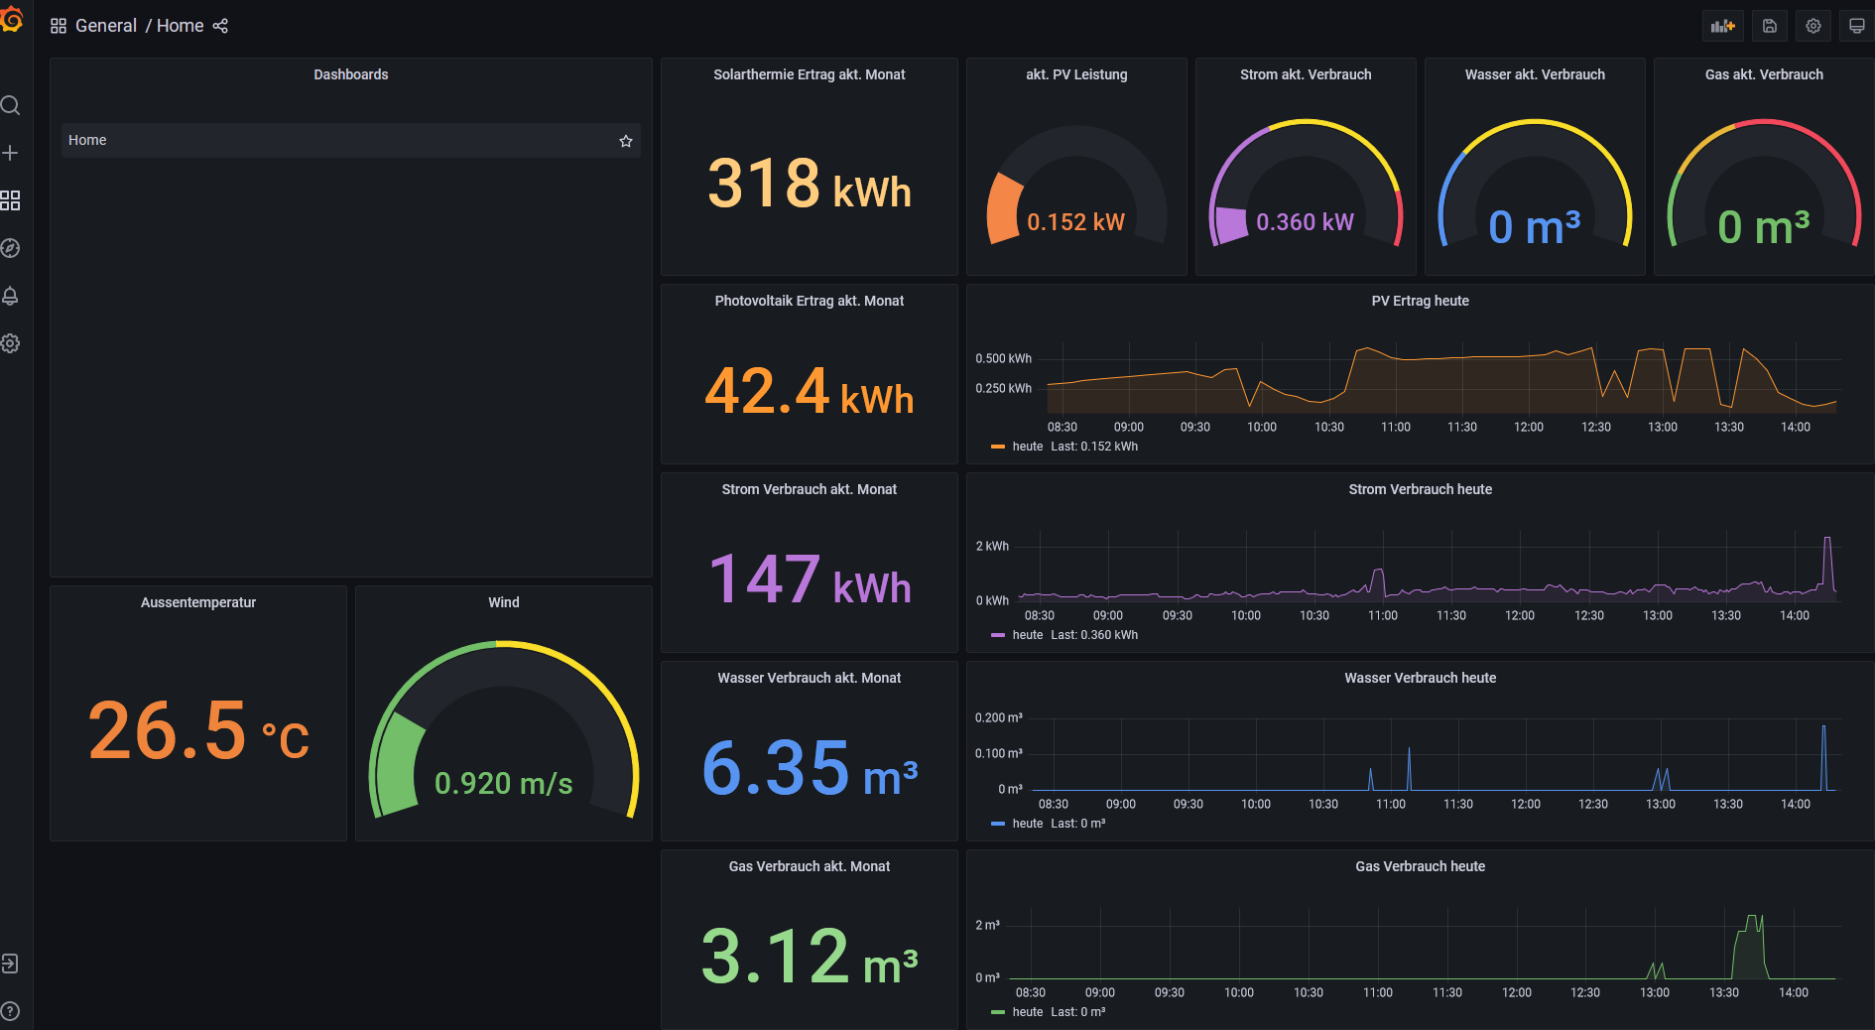Open the Aussentemperatur panel title menu
The width and height of the screenshot is (1875, 1030).
point(198,602)
